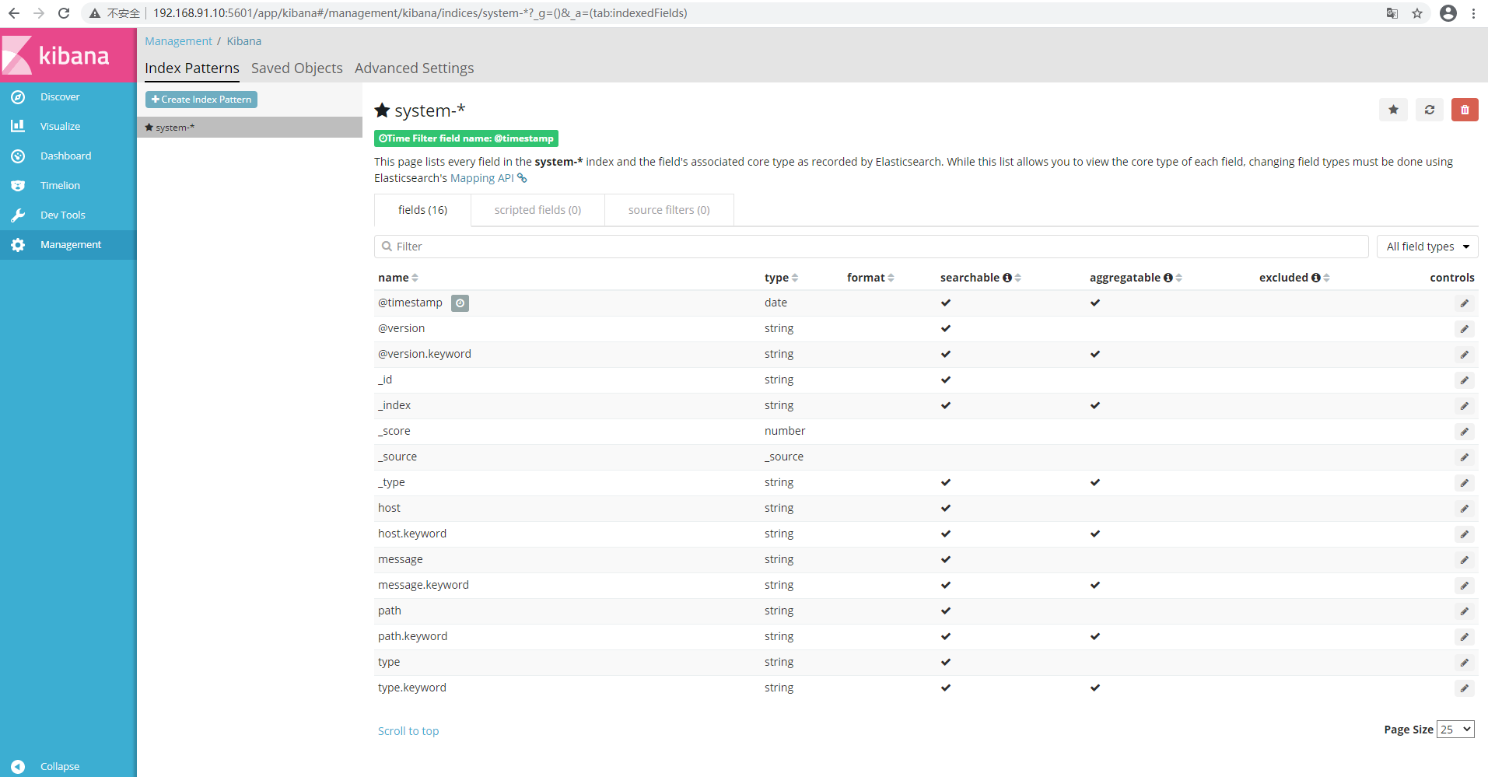1488x777 pixels.
Task: Switch to scripted fields (0) tab
Action: coord(537,210)
